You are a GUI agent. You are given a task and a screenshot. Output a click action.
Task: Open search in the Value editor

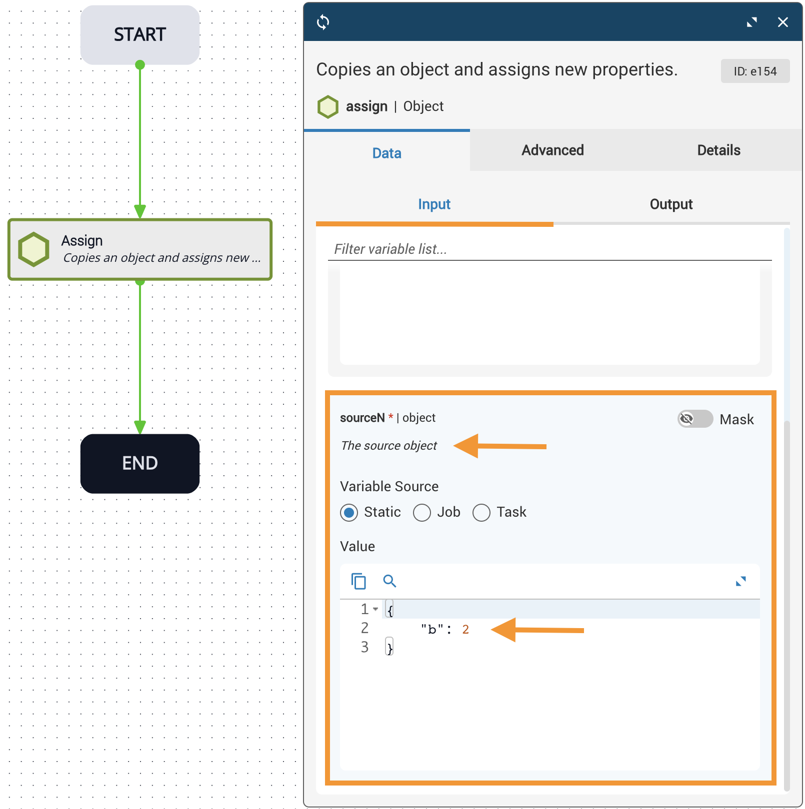389,581
